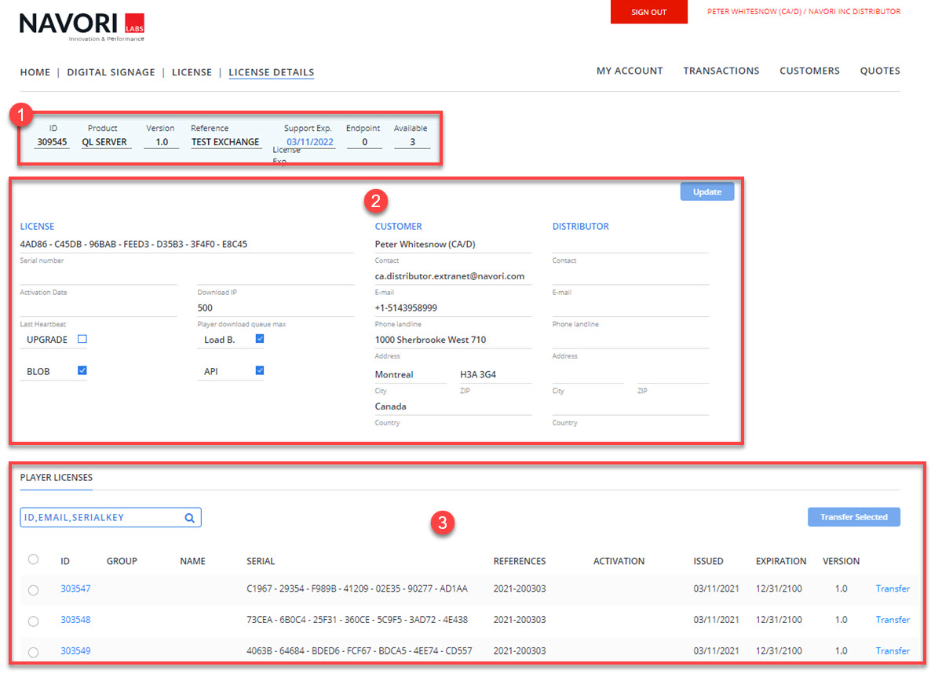Uncheck the BLOB checkbox
This screenshot has height=674, width=942.
click(x=82, y=371)
